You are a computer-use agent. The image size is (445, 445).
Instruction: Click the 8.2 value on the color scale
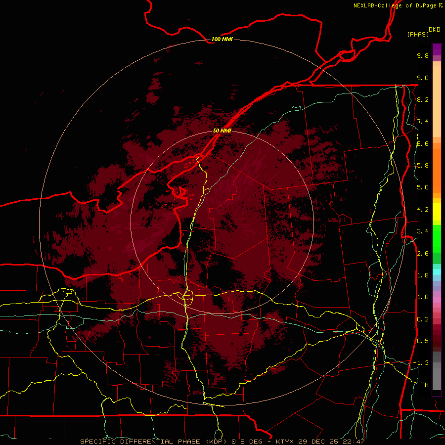coord(423,99)
